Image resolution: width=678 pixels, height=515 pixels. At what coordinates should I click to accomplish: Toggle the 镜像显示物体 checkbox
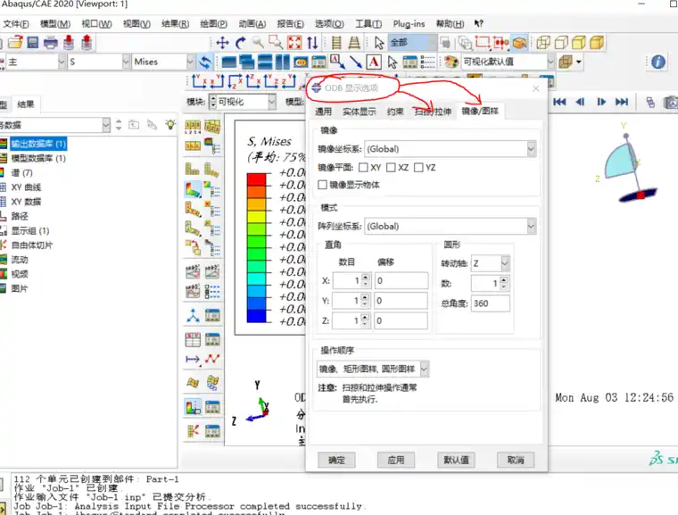point(322,185)
